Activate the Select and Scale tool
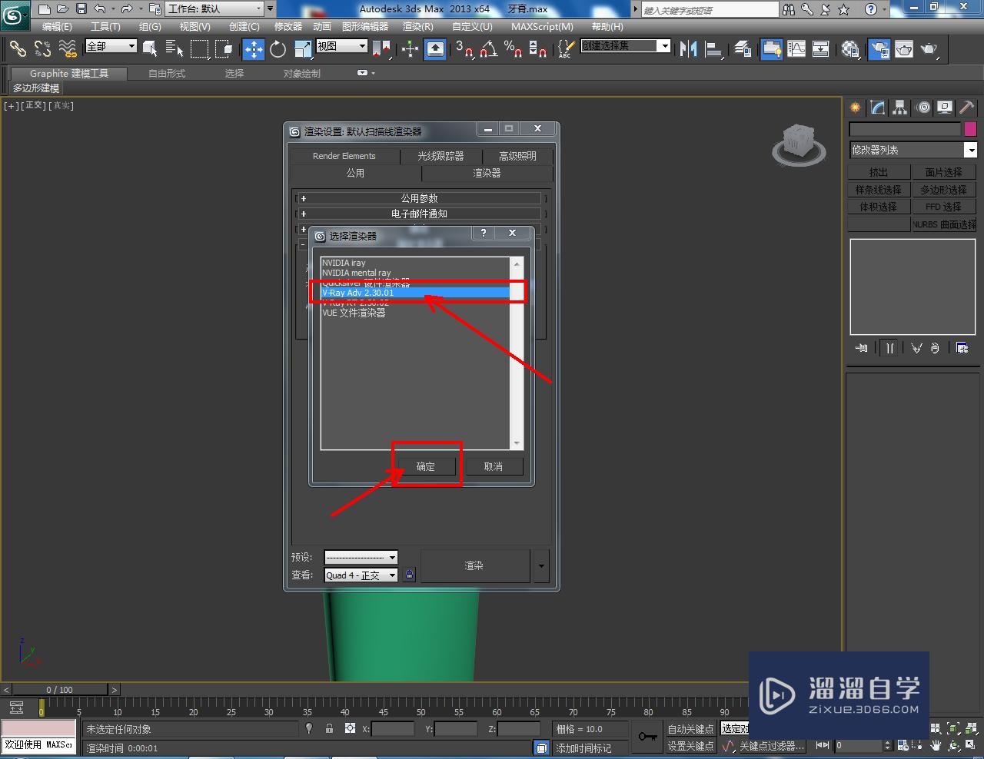984x759 pixels. tap(303, 49)
